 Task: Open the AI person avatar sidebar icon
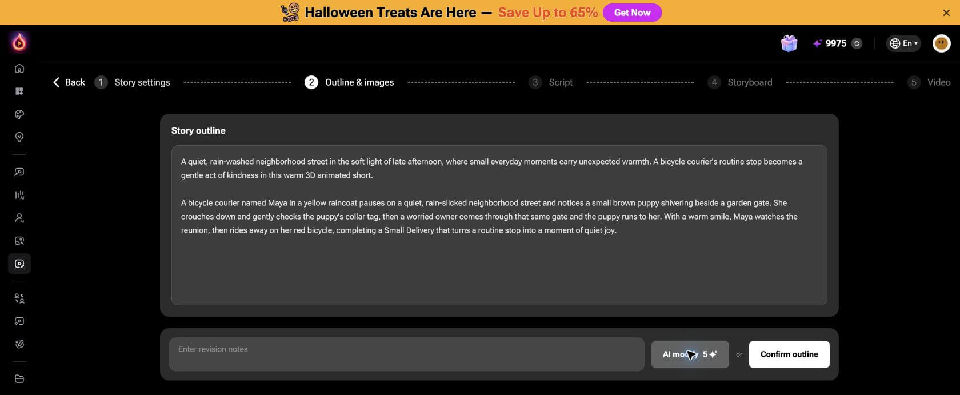[19, 218]
